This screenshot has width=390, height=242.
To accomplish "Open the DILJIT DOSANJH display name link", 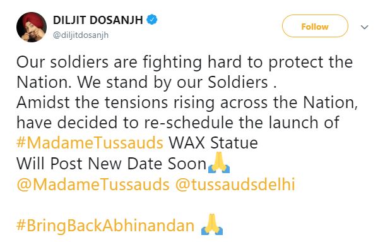I will pyautogui.click(x=98, y=20).
